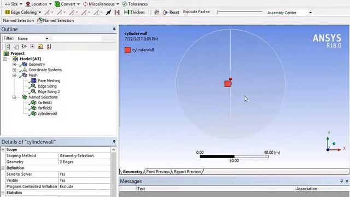
Task: Click the Geometry 2 Edges cell
Action: coord(84,162)
